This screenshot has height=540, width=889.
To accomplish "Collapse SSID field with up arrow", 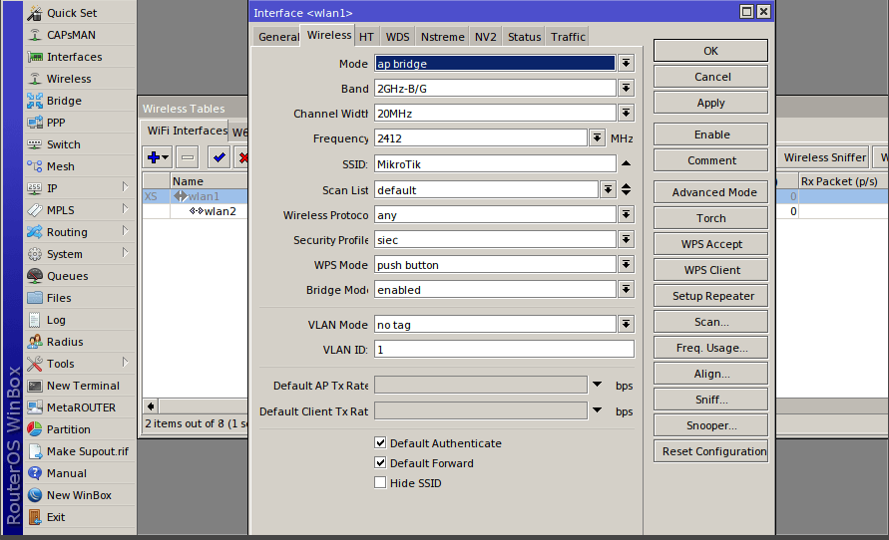I will click(626, 163).
